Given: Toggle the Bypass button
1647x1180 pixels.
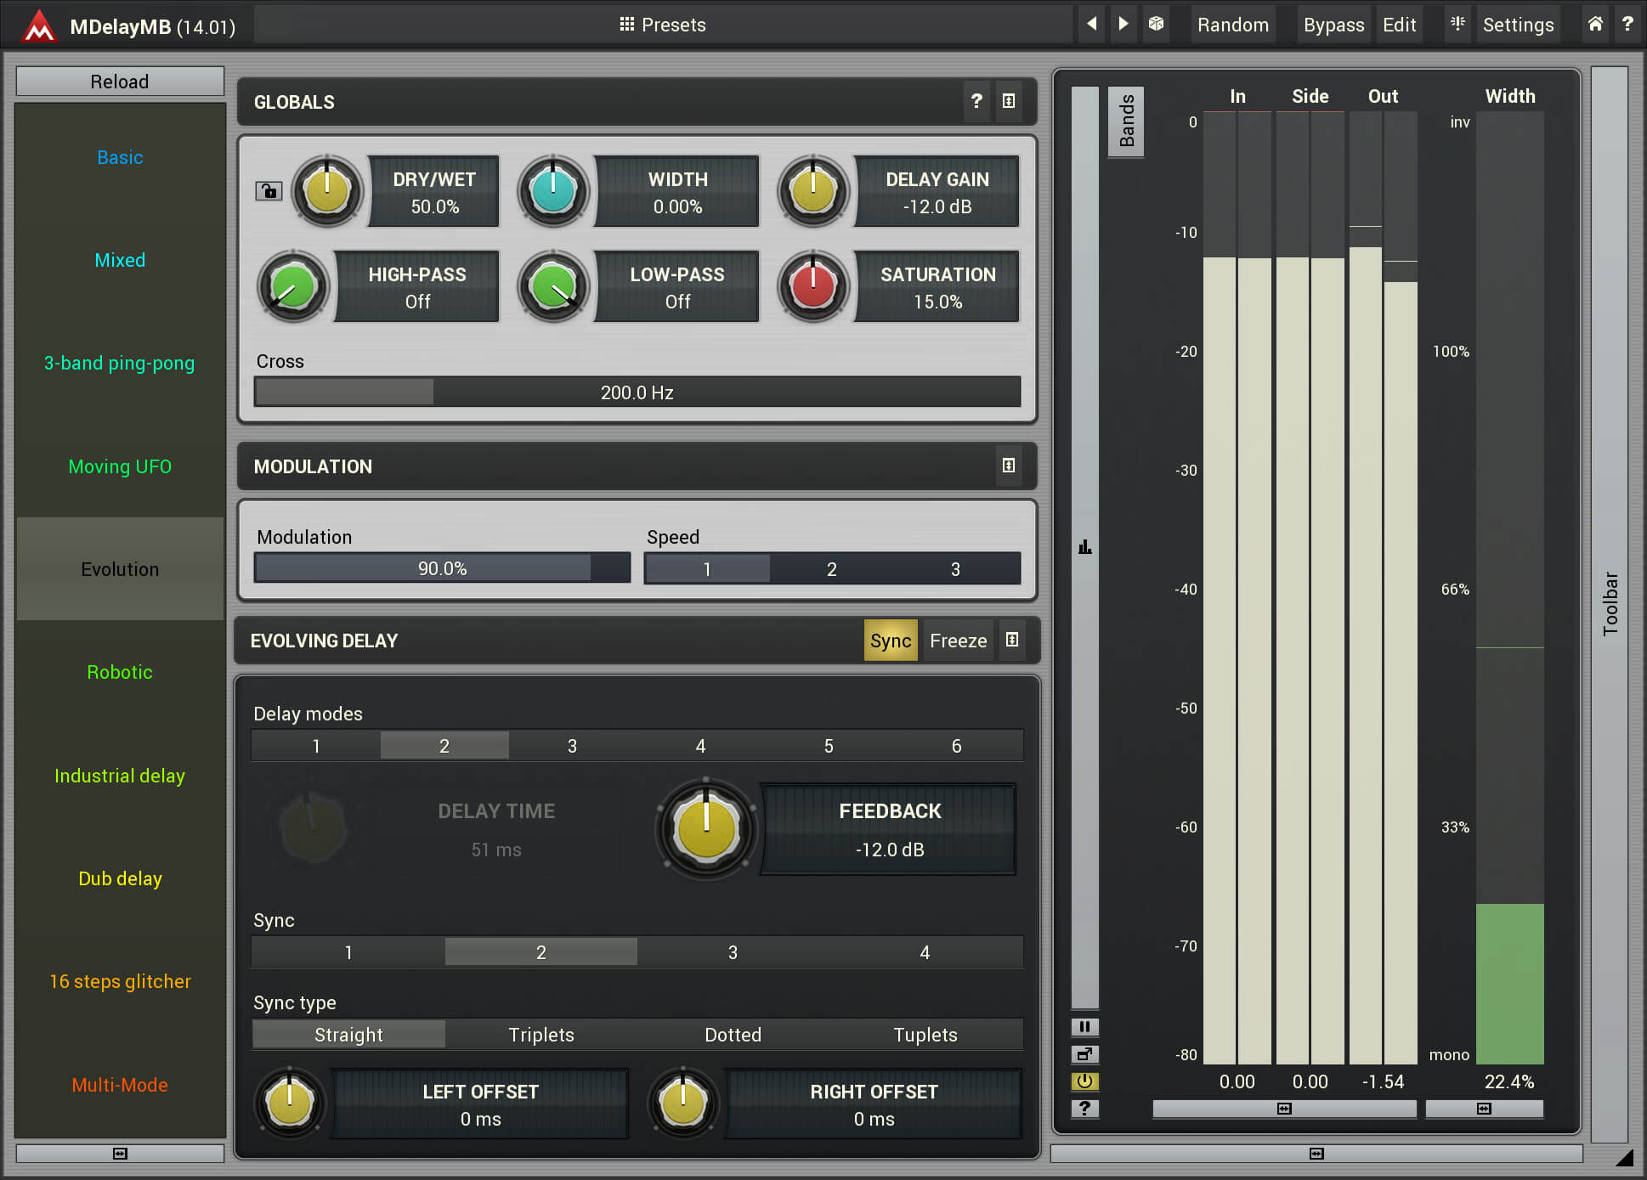Looking at the screenshot, I should (1333, 25).
